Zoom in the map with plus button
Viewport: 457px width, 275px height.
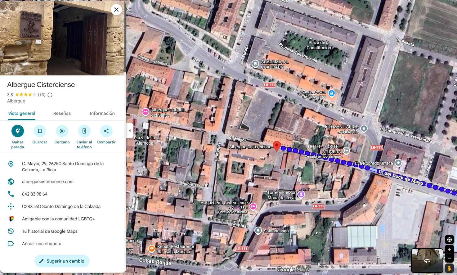tap(449, 250)
